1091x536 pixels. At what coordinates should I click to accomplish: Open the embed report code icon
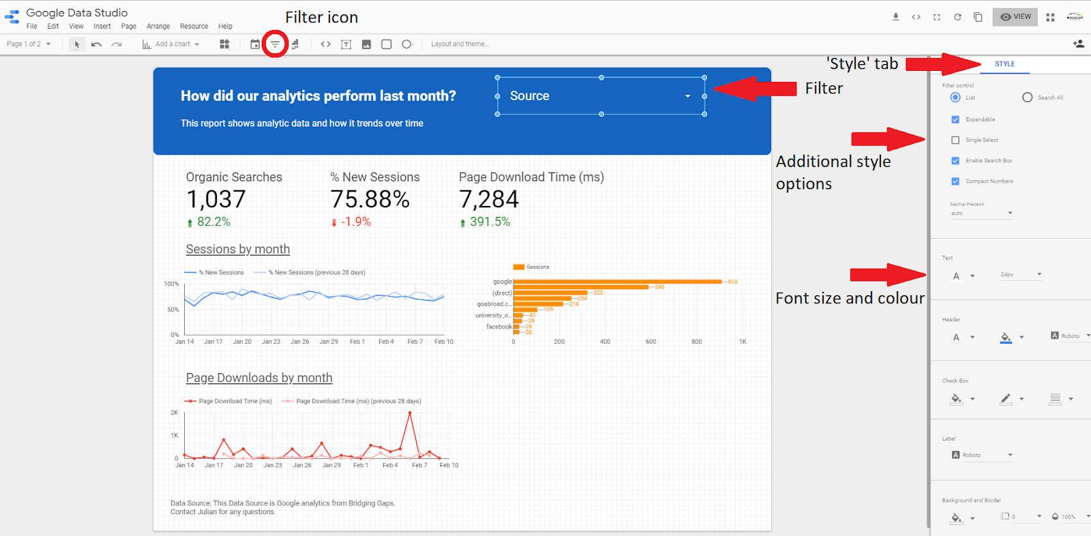916,17
